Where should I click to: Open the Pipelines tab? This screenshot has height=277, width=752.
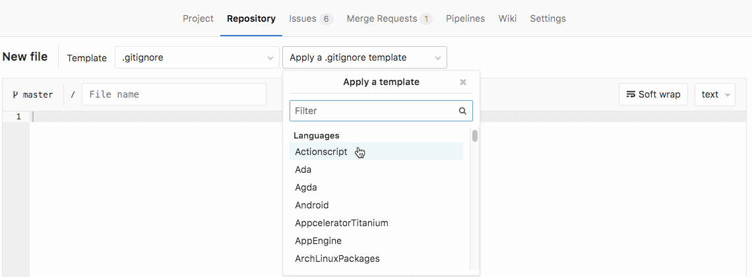465,18
